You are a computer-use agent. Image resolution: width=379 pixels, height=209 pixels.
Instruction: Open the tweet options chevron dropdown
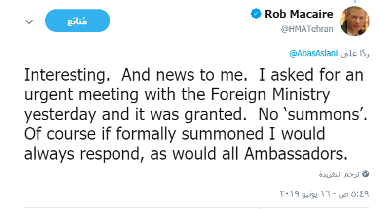(29, 22)
